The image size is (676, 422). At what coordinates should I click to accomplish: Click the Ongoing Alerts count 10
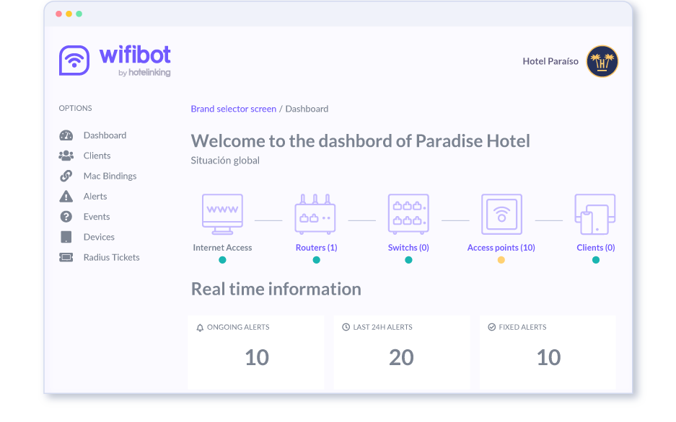[x=257, y=357]
